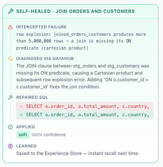Click the green wrench Repaired SQL icon
Viewport: 163px width, 167px height.
pos(10,97)
